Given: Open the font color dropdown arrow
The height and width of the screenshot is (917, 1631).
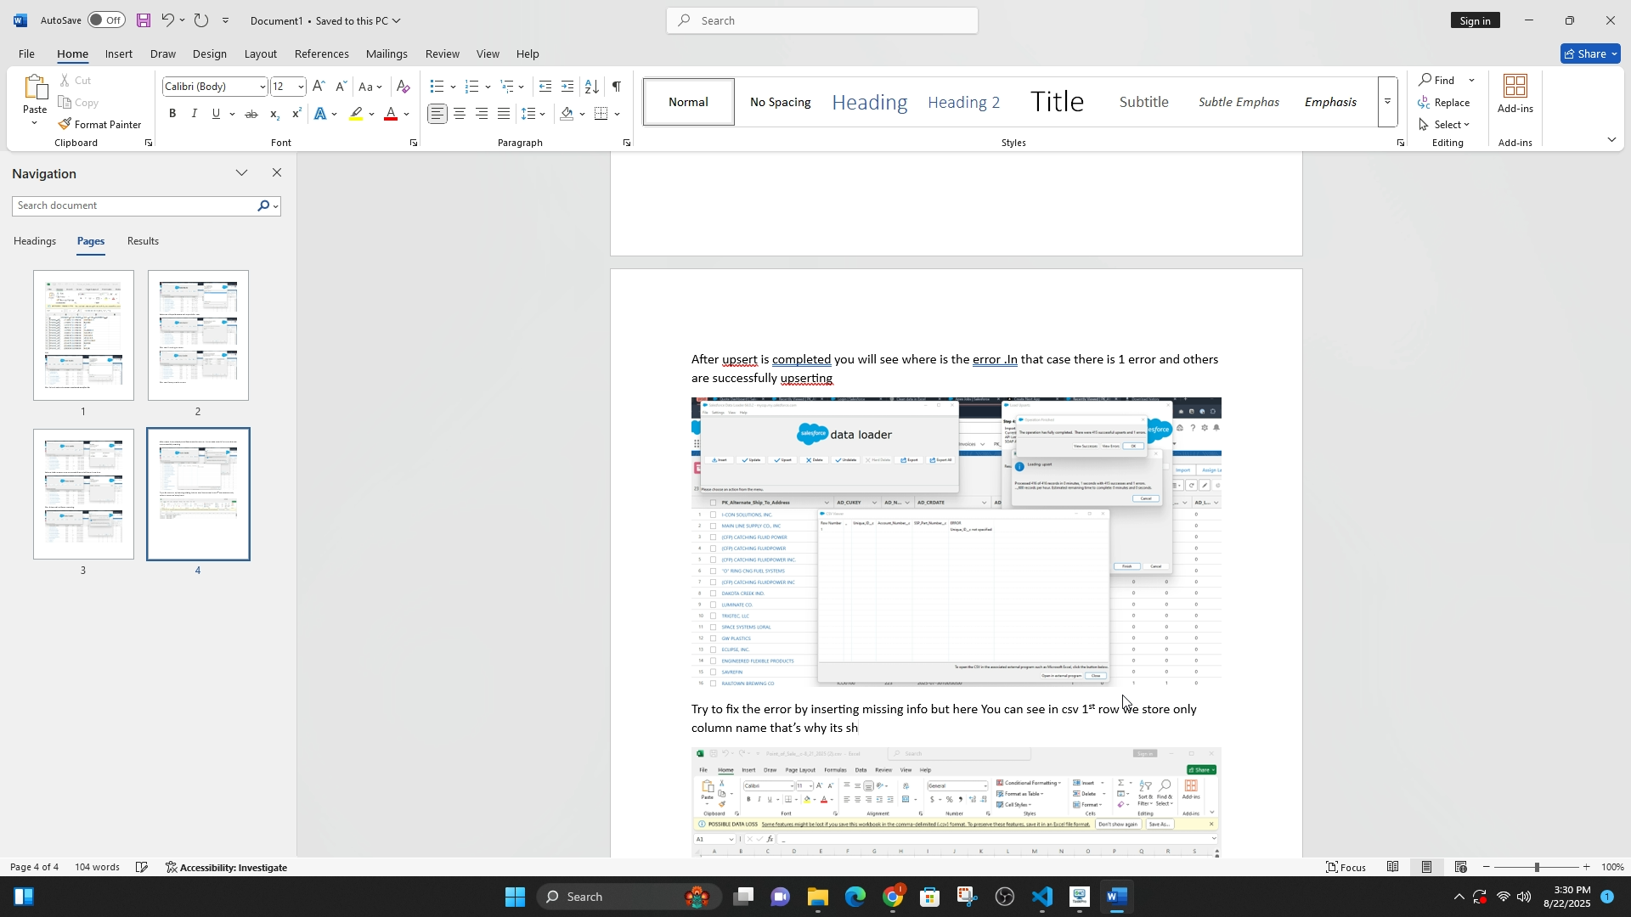Looking at the screenshot, I should click(407, 114).
